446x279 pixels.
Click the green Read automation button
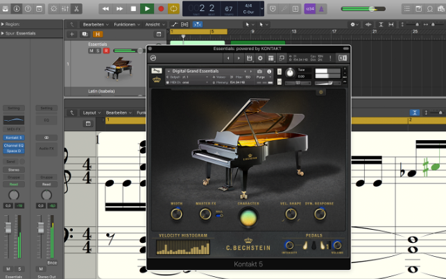point(14,184)
